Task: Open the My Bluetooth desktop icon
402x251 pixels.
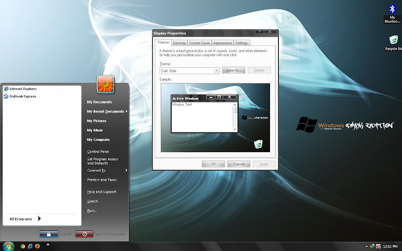Action: click(392, 14)
